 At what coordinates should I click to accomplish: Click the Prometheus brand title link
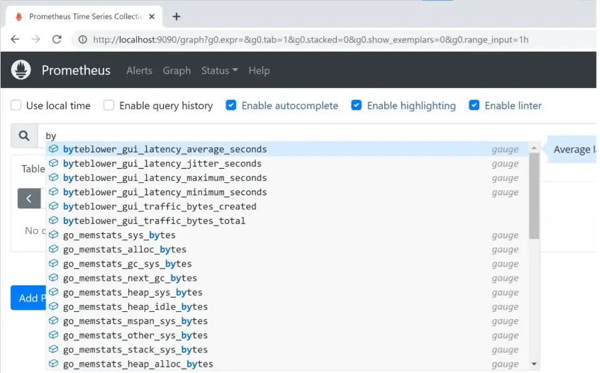(76, 70)
